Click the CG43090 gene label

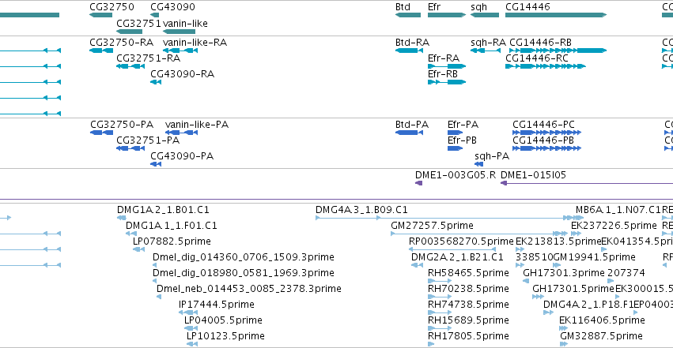coord(172,7)
